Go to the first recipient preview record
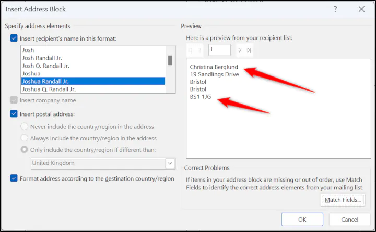 click(x=191, y=50)
